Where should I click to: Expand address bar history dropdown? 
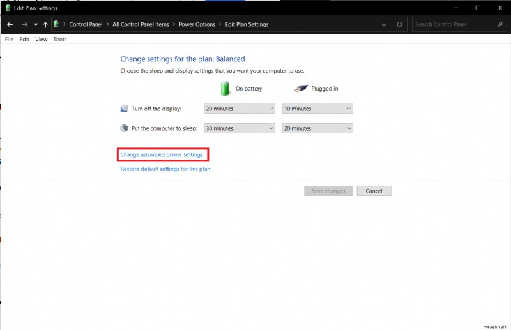[384, 24]
